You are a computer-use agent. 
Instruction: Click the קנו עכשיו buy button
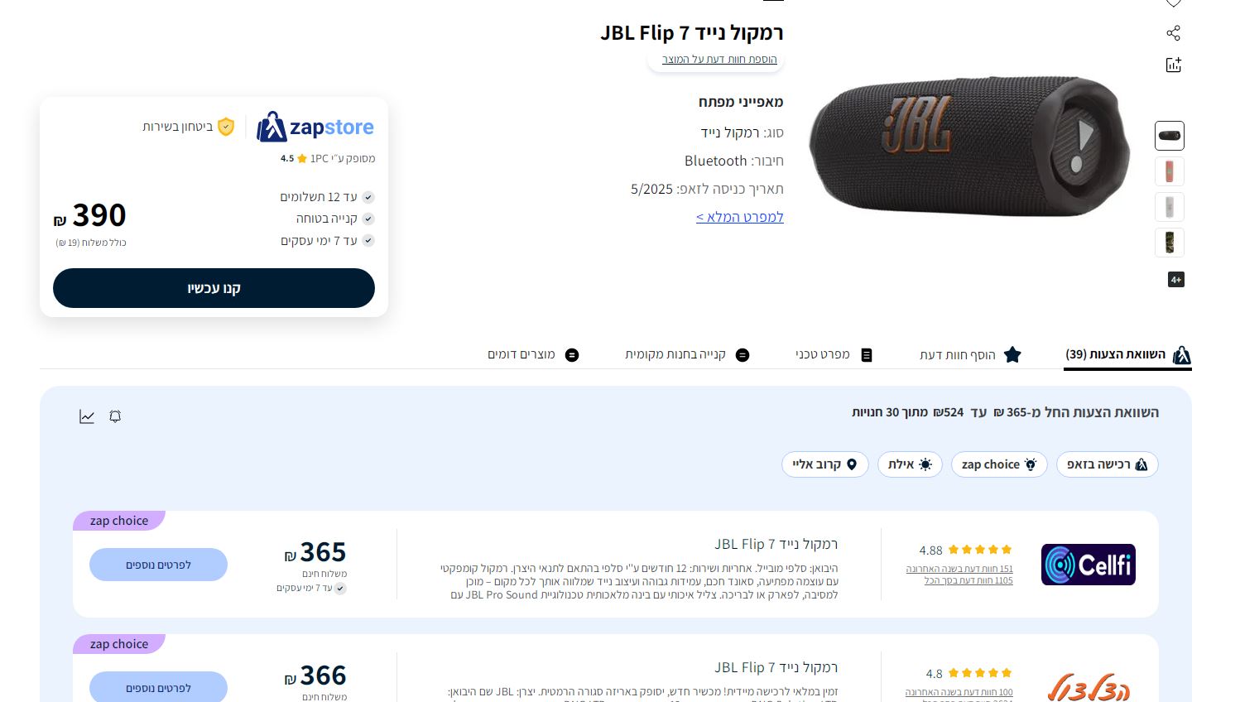tap(214, 288)
